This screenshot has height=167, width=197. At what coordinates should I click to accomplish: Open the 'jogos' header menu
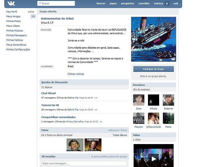pos(113,3)
